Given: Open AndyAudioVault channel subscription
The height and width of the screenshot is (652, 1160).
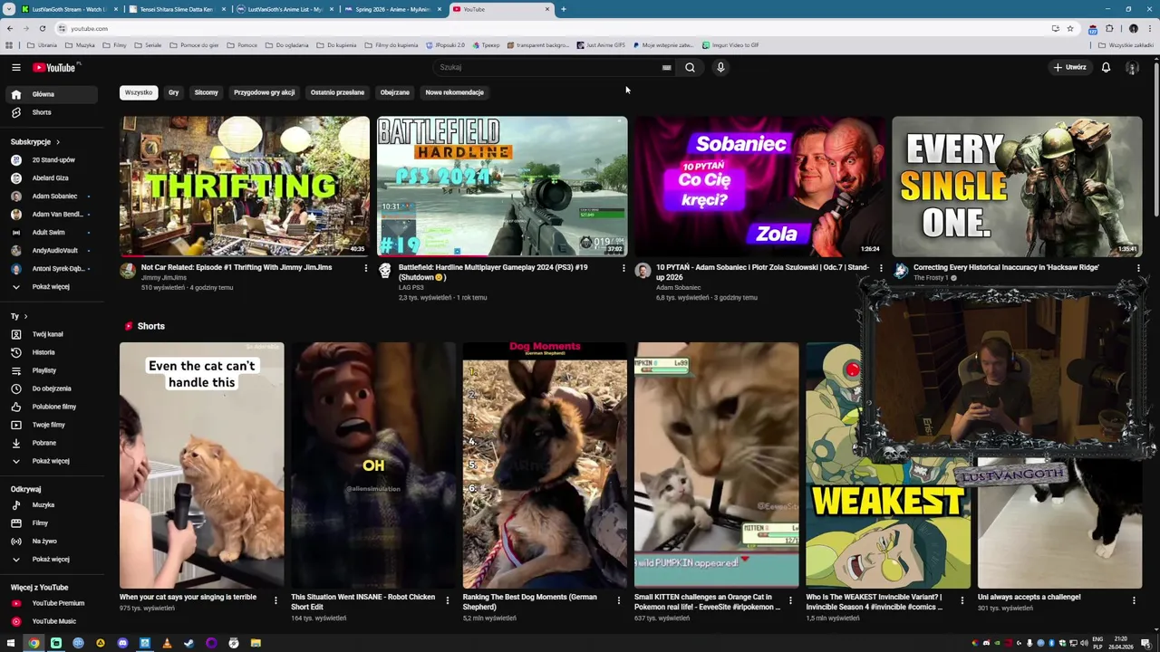Looking at the screenshot, I should [52, 251].
